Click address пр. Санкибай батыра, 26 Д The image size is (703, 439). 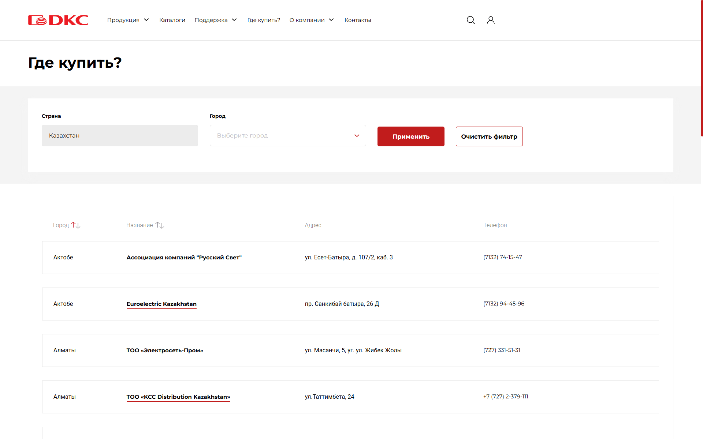(x=342, y=304)
